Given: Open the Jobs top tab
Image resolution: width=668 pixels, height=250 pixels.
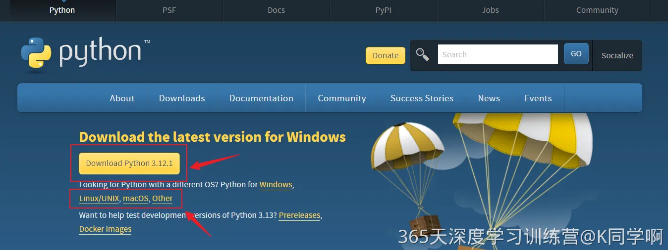Looking at the screenshot, I should point(490,10).
